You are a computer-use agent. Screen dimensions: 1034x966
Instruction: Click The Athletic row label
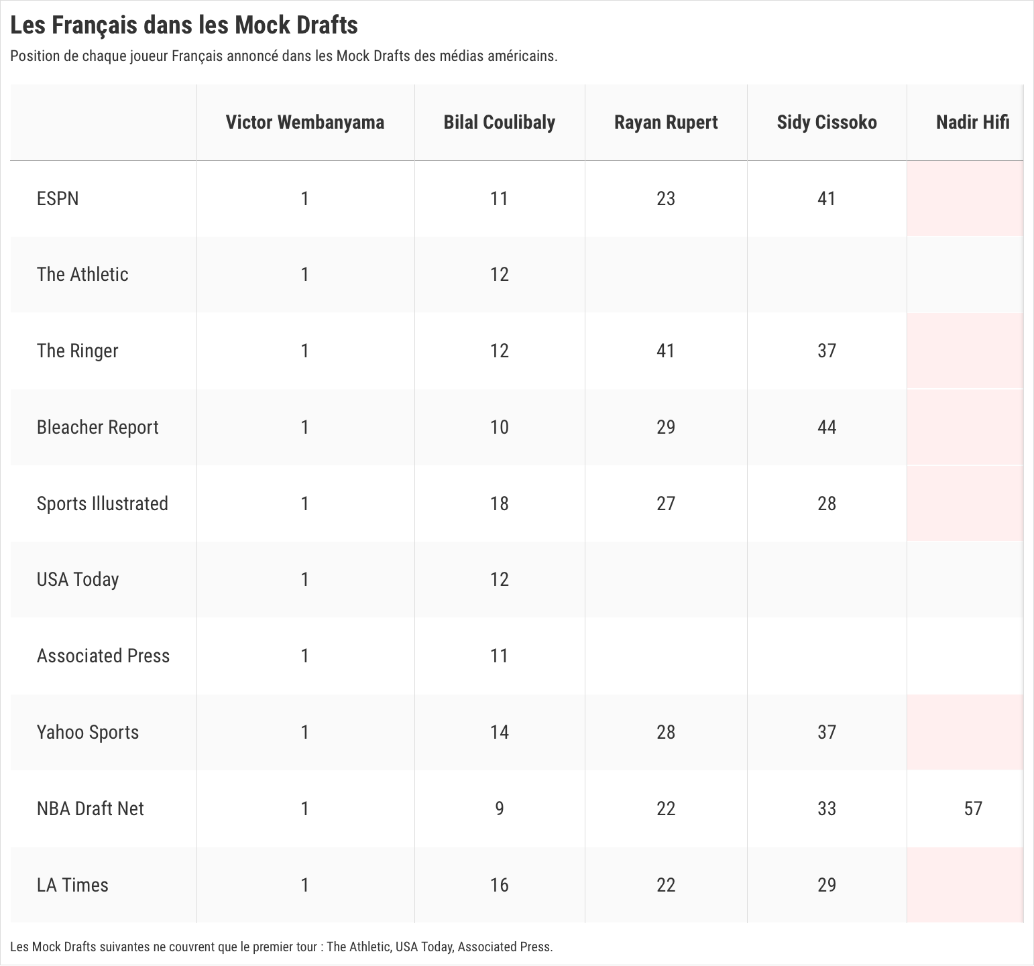pyautogui.click(x=82, y=275)
